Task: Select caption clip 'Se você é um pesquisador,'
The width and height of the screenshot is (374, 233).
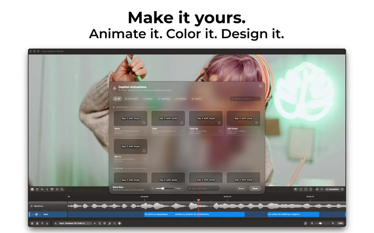Action: (x=159, y=214)
